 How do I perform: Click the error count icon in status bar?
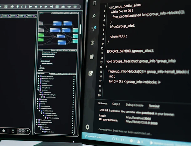pos(131,141)
